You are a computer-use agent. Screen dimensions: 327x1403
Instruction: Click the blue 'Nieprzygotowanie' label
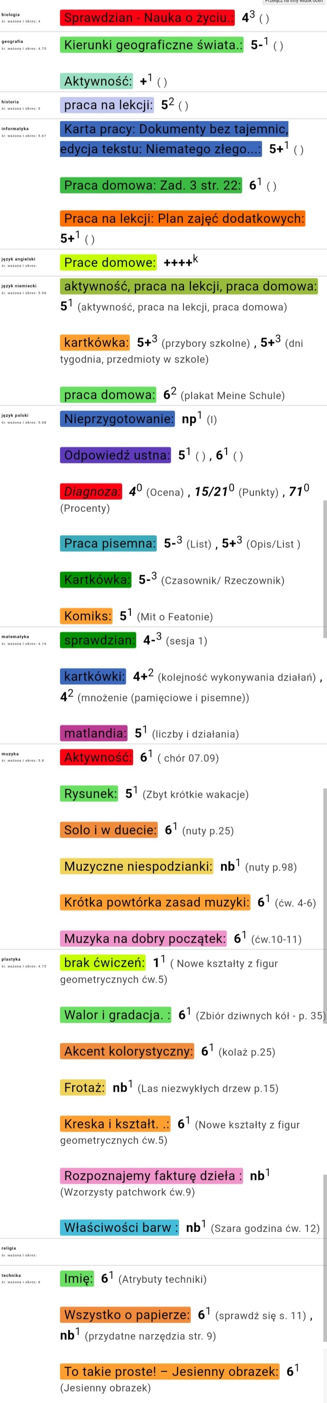point(117,419)
